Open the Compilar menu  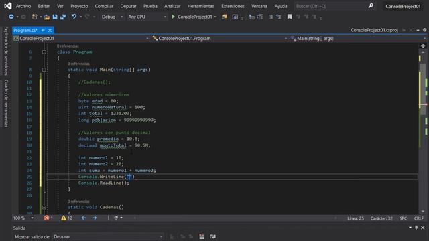[x=104, y=6]
